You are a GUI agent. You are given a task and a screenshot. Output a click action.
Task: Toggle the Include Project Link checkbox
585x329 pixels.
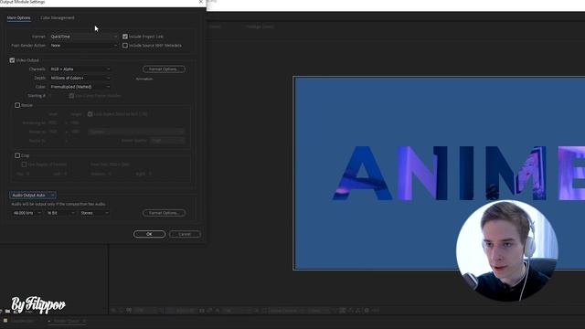125,37
